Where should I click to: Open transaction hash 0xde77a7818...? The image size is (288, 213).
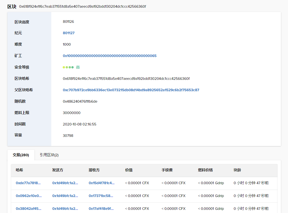pos(28,183)
